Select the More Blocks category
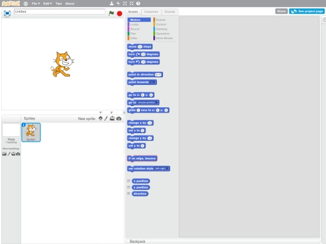Viewport: 326px width, 244px height. tap(164, 38)
